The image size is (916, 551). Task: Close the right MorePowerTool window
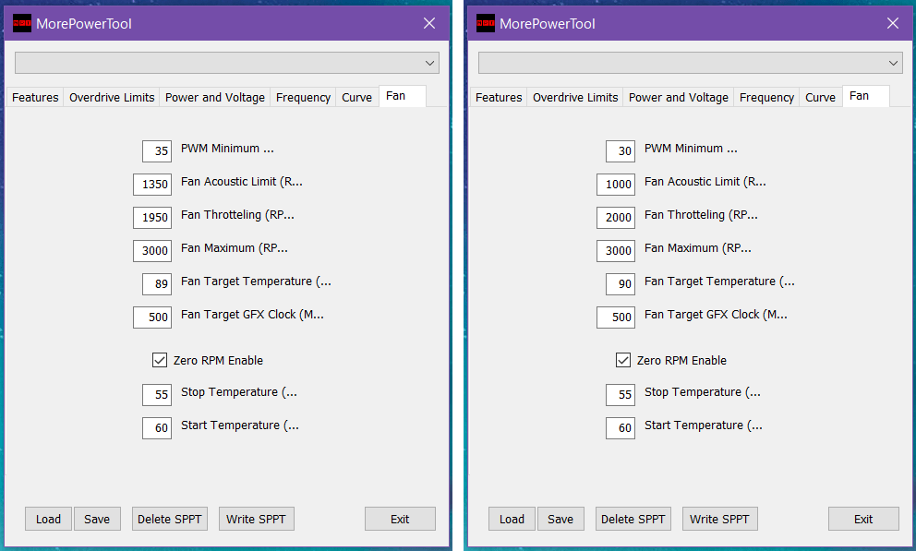tap(893, 23)
